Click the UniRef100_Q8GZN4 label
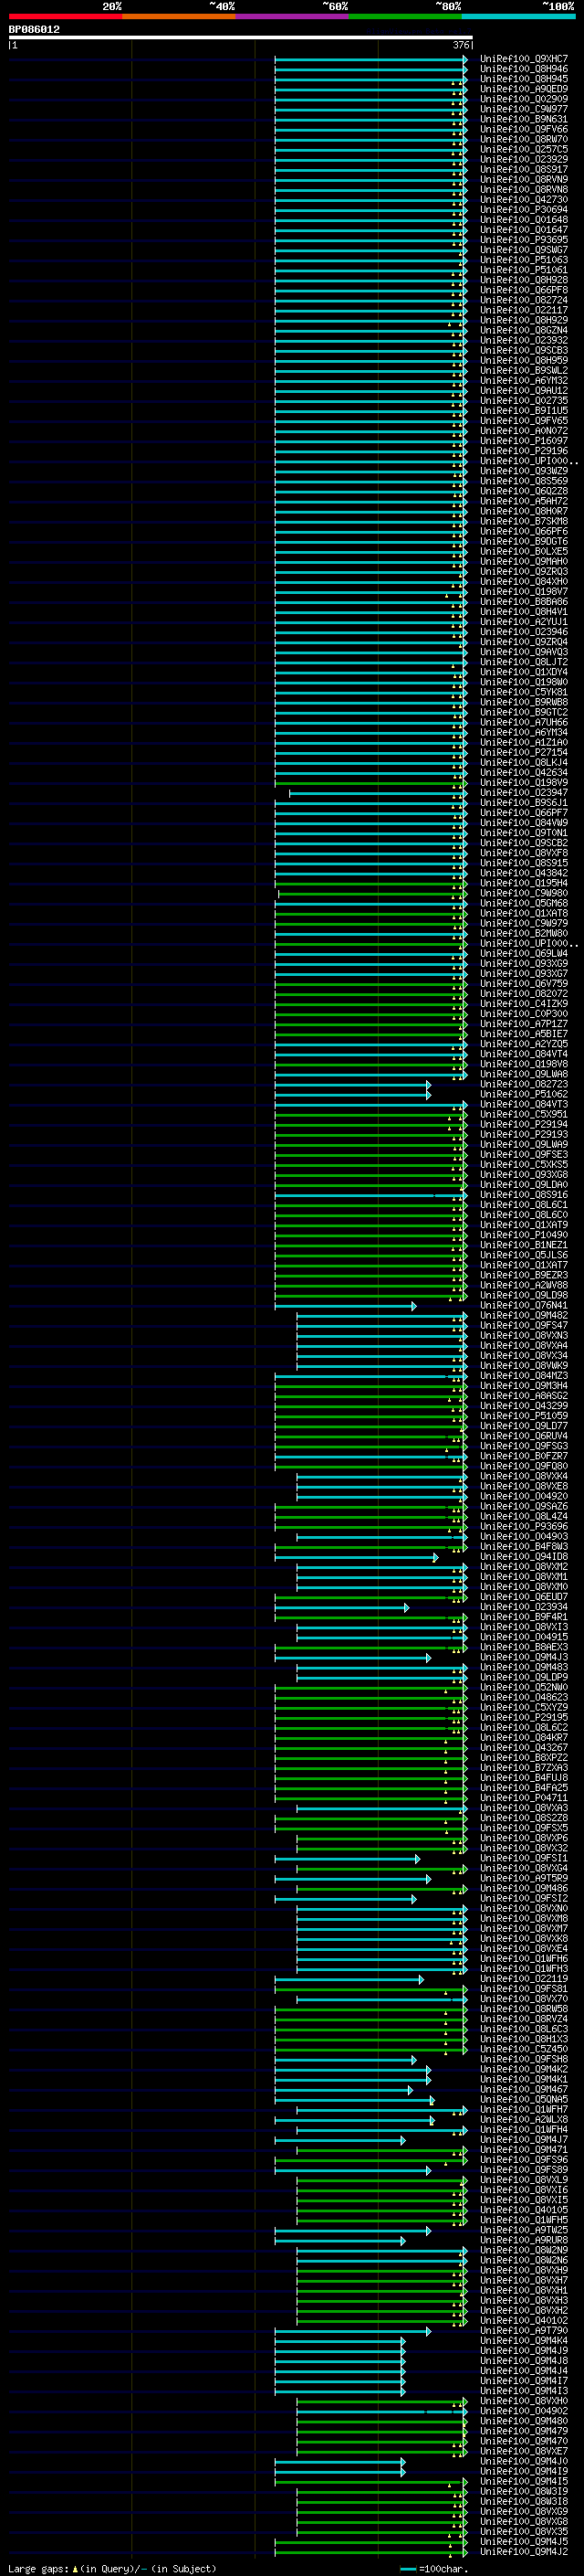 (x=523, y=330)
